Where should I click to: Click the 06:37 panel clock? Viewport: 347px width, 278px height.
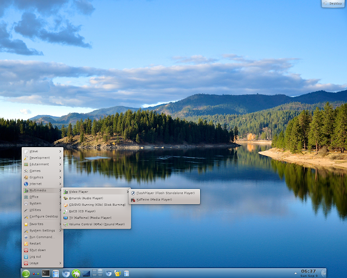click(309, 273)
